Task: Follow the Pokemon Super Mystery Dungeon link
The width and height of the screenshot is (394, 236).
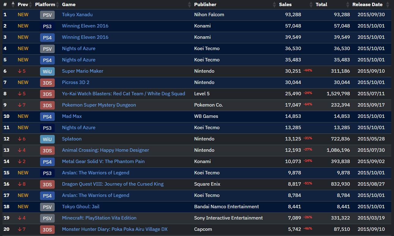Action: pos(99,105)
